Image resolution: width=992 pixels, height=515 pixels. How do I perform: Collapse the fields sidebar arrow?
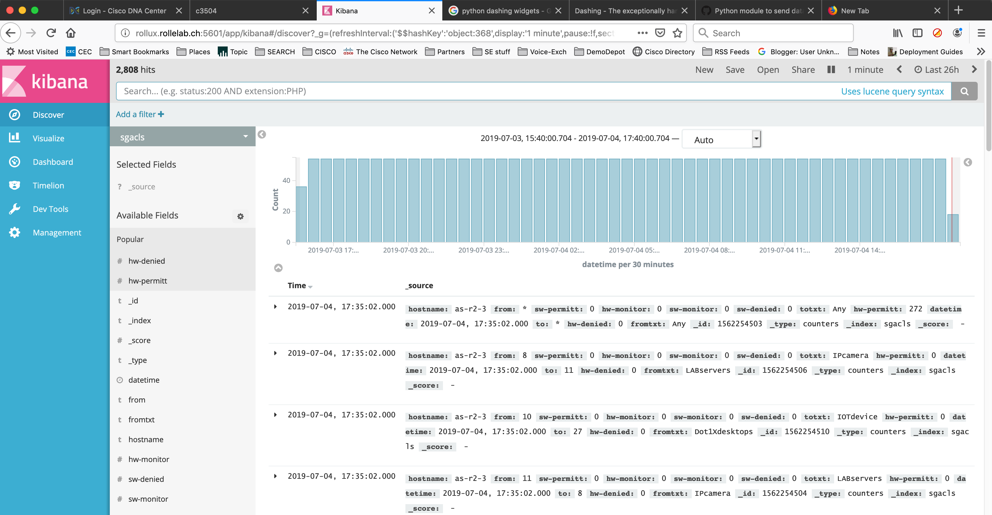262,134
